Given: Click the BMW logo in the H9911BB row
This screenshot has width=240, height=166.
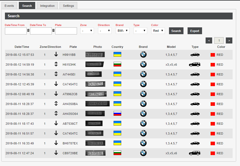Looking at the screenshot, I should point(143,54).
